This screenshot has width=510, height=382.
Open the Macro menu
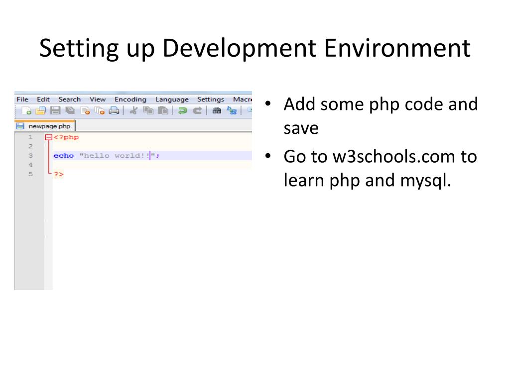pos(243,99)
